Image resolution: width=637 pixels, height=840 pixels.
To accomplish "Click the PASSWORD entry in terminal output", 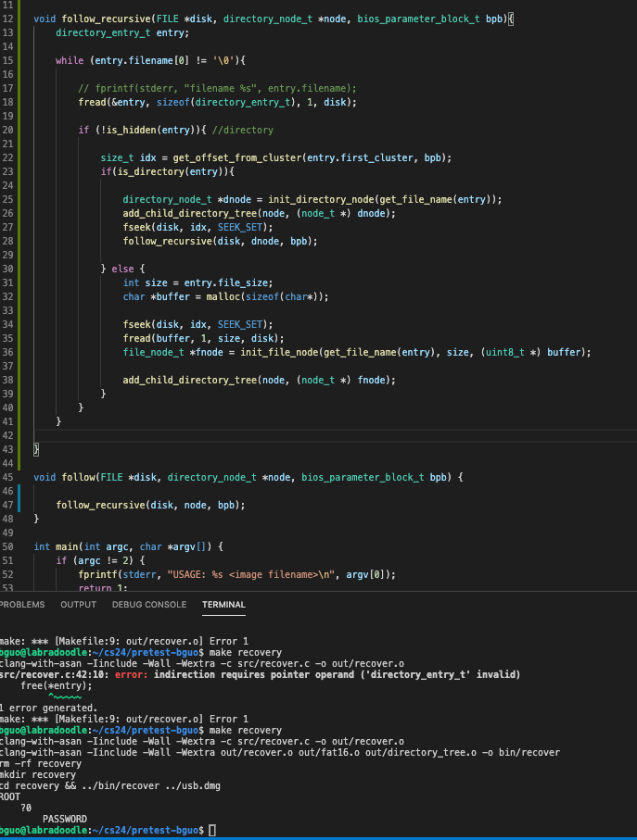I will 65,819.
